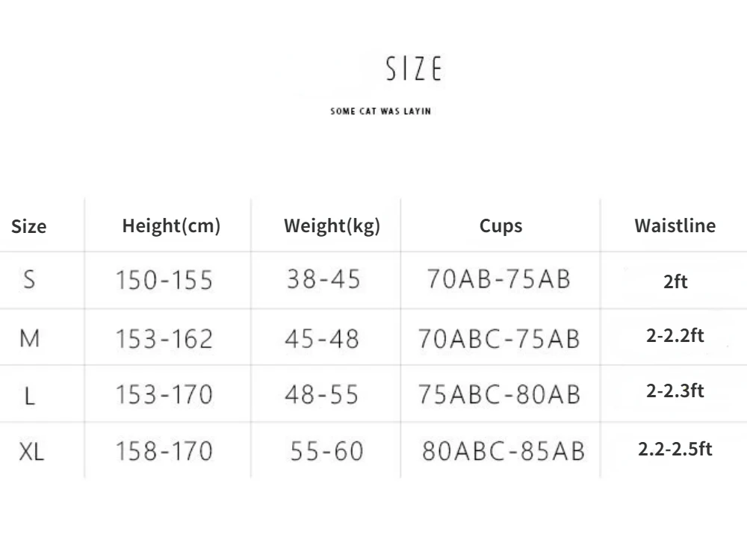
Task: Click the Cups column header
Action: click(x=500, y=226)
